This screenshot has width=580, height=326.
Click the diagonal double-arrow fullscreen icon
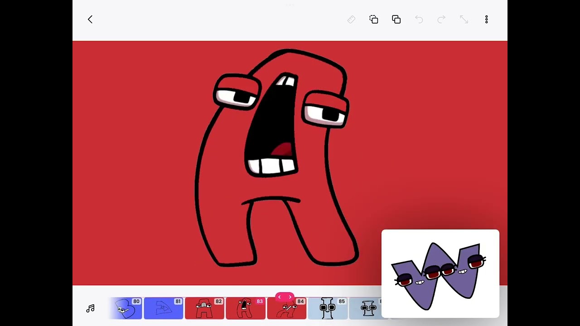tap(464, 19)
